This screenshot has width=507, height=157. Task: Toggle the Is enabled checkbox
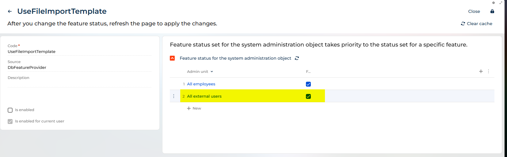pos(10,110)
